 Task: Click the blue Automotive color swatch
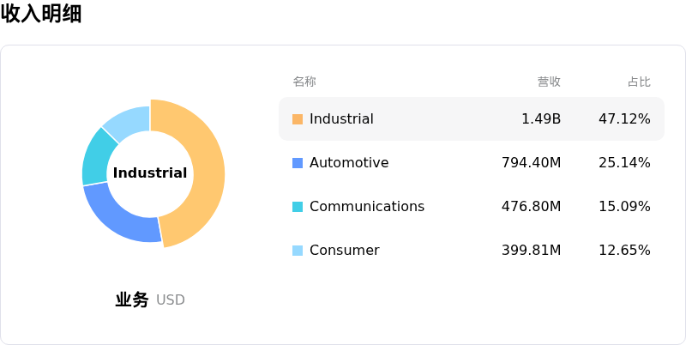pos(298,163)
